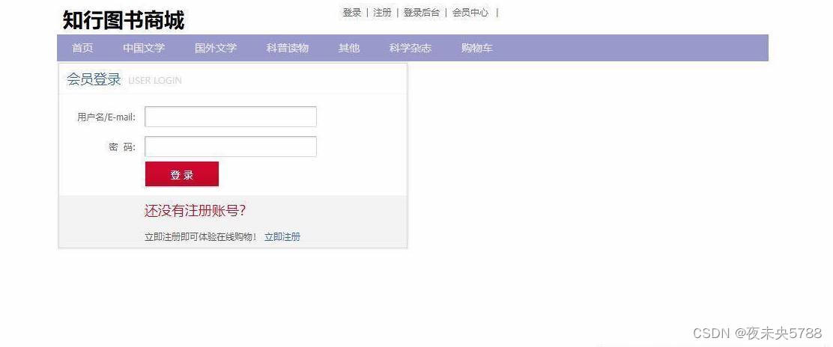Open 会员中心 member center
833x347 pixels.
point(470,13)
